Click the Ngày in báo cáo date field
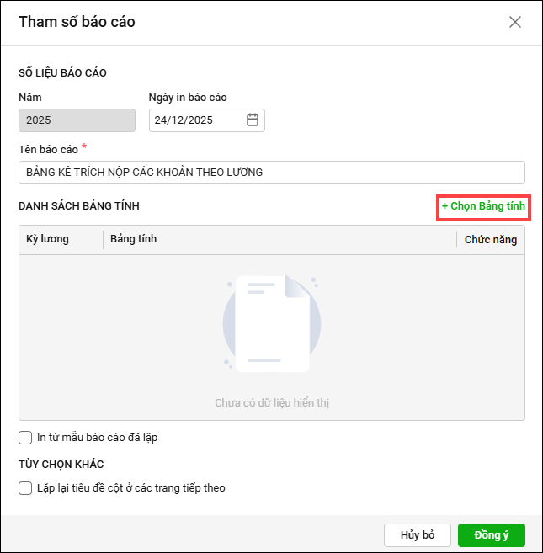 click(197, 120)
